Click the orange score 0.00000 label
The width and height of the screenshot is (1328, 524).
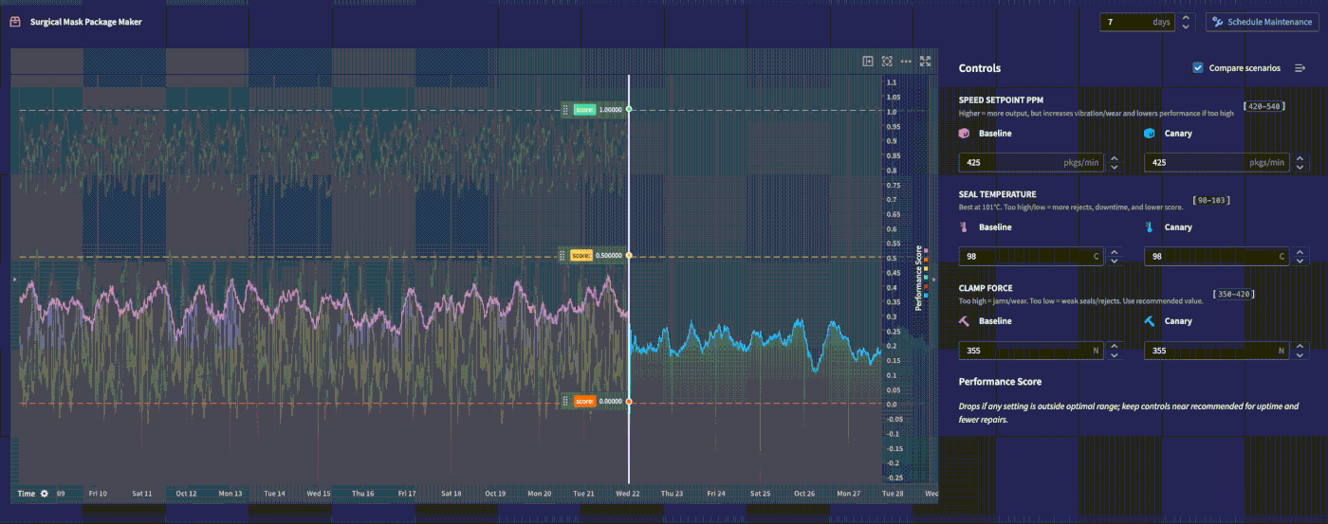[x=584, y=402]
